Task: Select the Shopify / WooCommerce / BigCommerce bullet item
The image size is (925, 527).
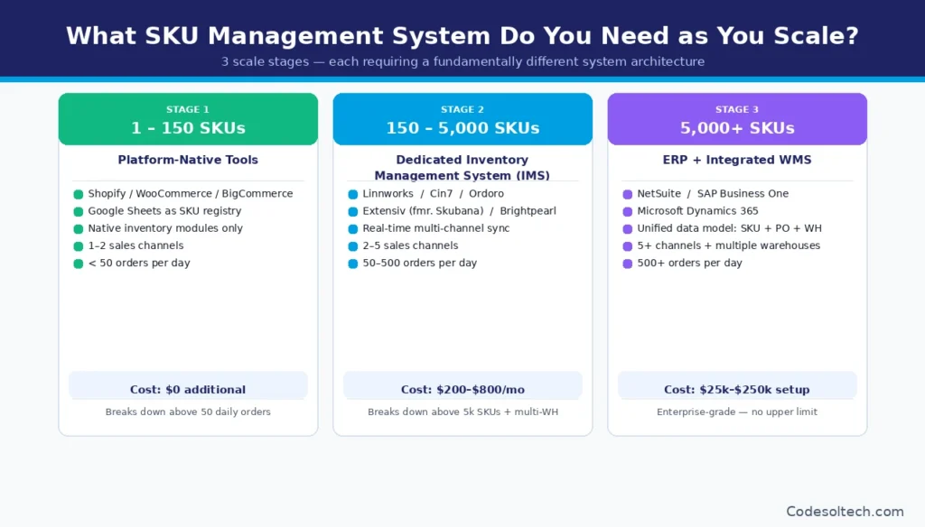Action: click(x=190, y=193)
